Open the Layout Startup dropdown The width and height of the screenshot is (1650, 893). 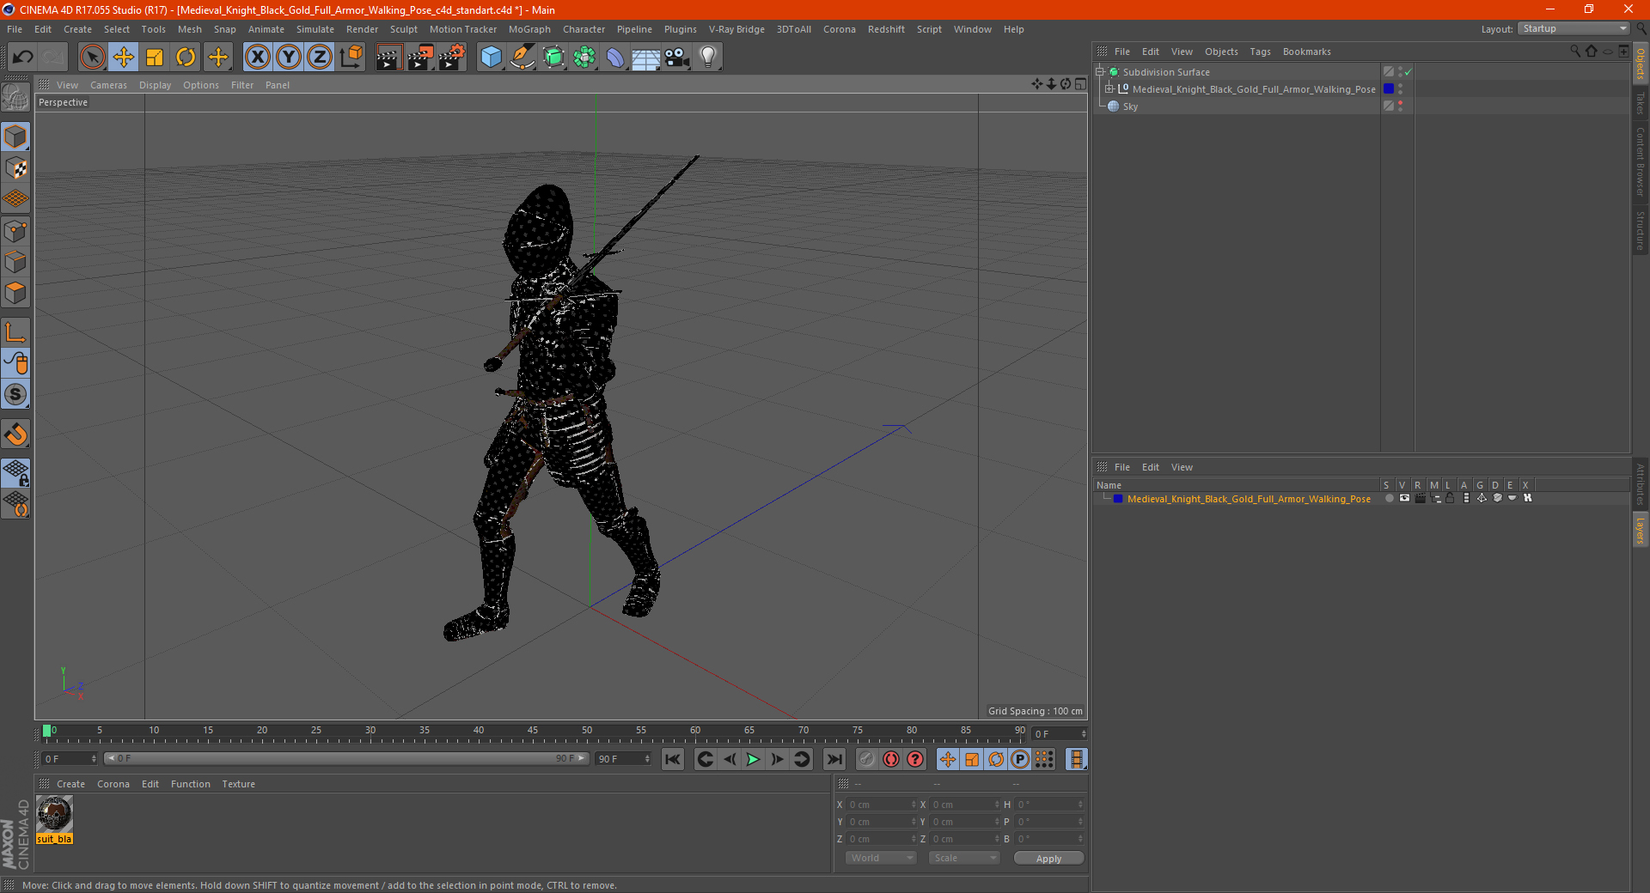tap(1574, 29)
